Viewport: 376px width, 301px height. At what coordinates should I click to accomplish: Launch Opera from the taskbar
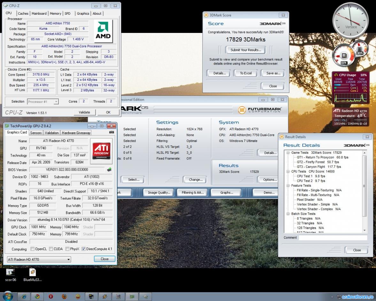51,297
